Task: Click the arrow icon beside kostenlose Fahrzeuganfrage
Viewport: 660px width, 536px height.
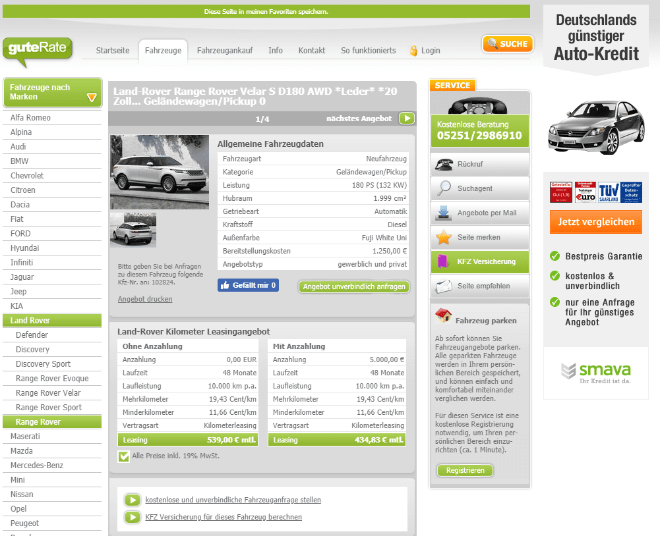Action: 133,500
